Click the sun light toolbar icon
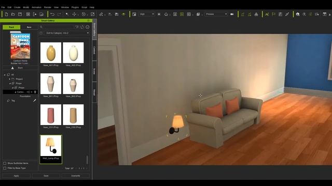The width and height of the screenshot is (332, 186). coord(159,14)
